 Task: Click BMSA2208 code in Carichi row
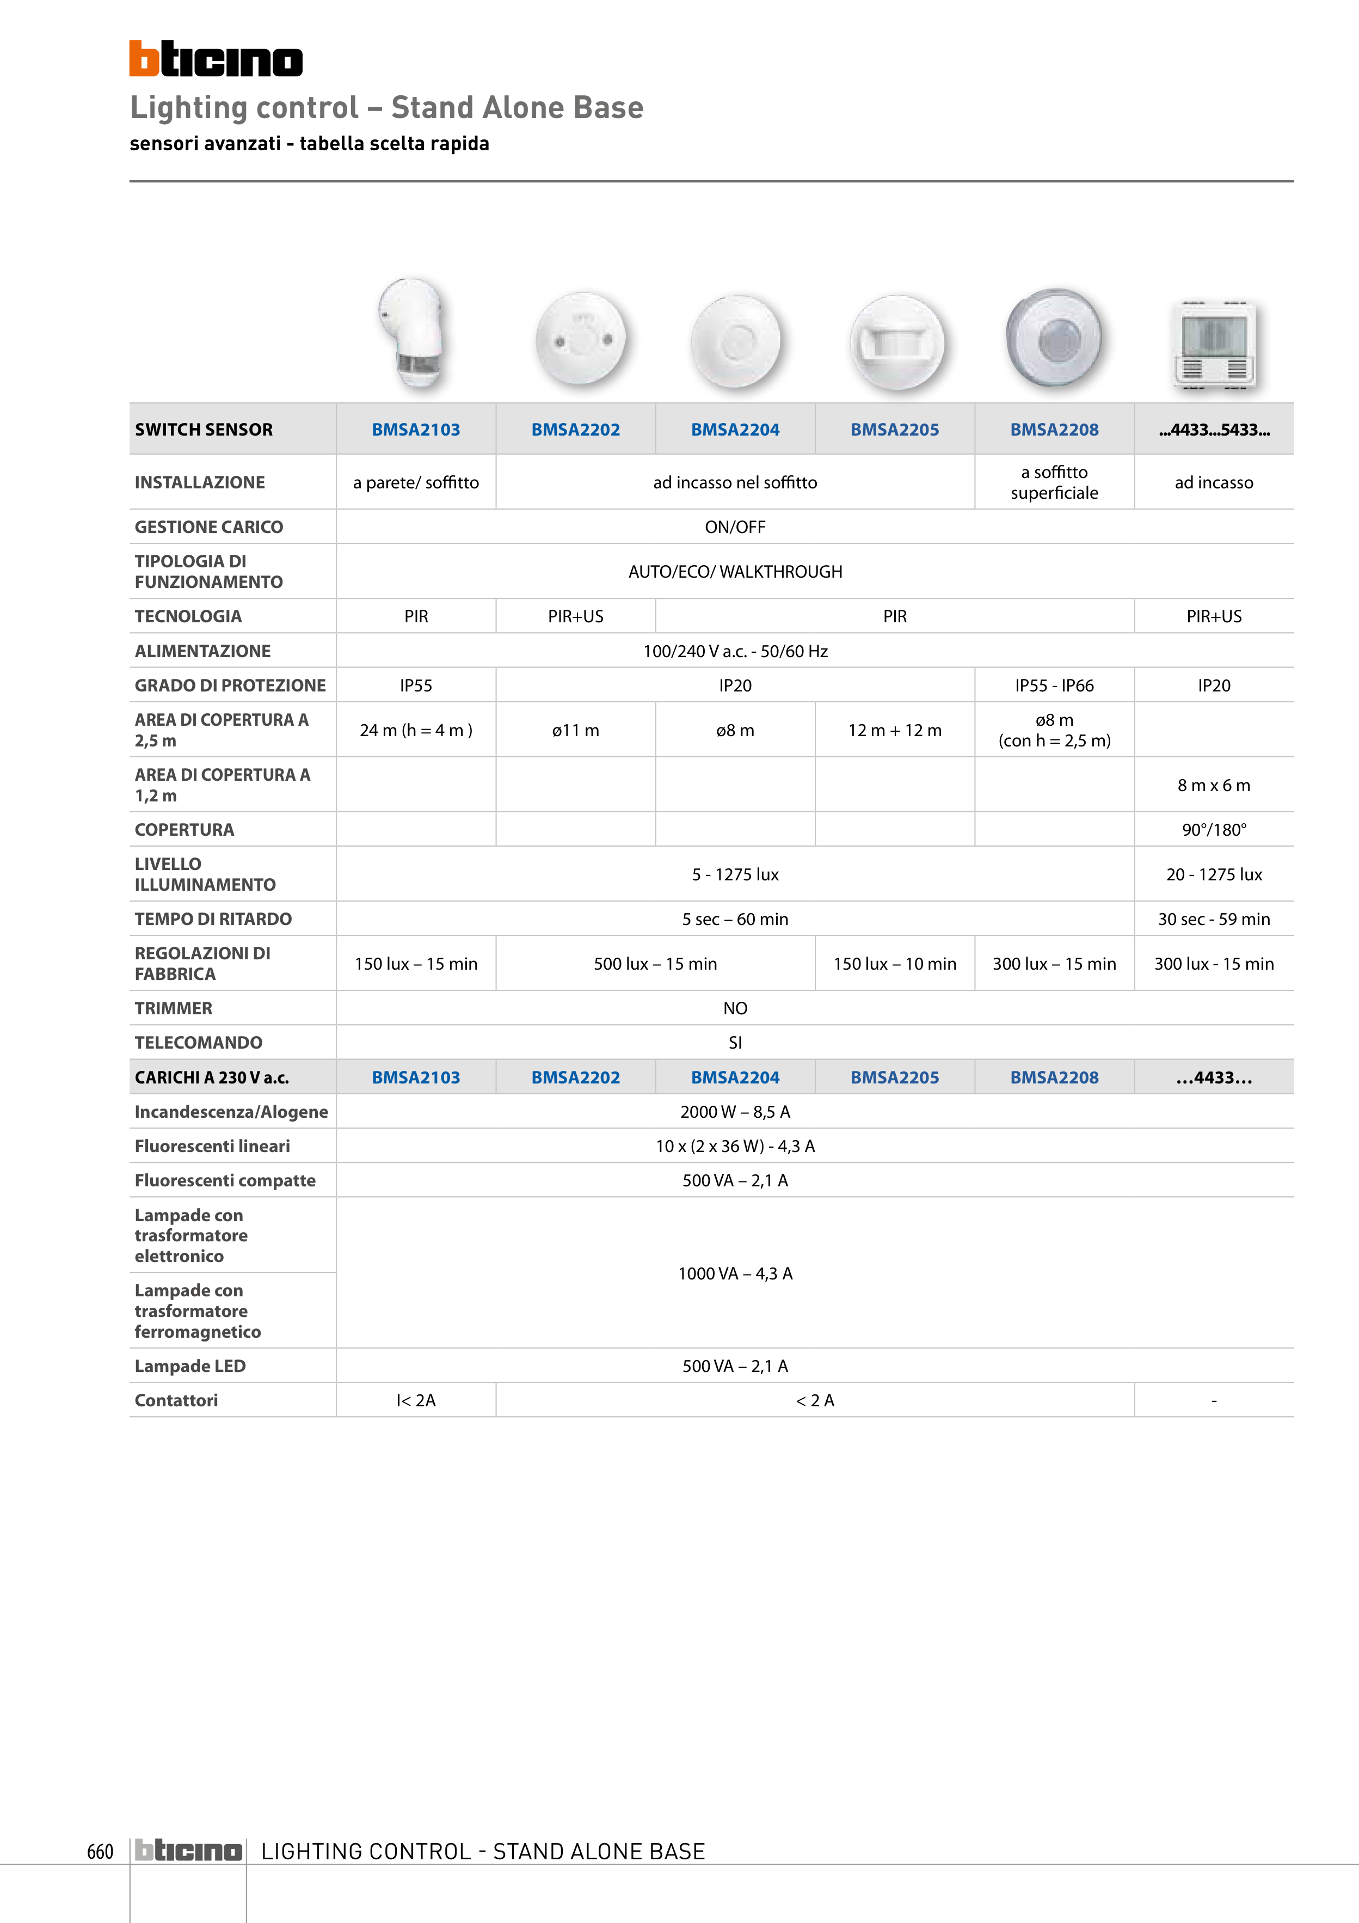click(x=1054, y=1077)
